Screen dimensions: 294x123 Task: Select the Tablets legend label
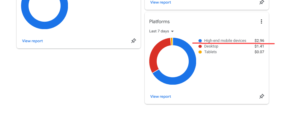pos(210,52)
